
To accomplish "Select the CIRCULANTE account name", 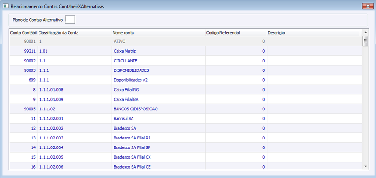I will click(125, 61).
